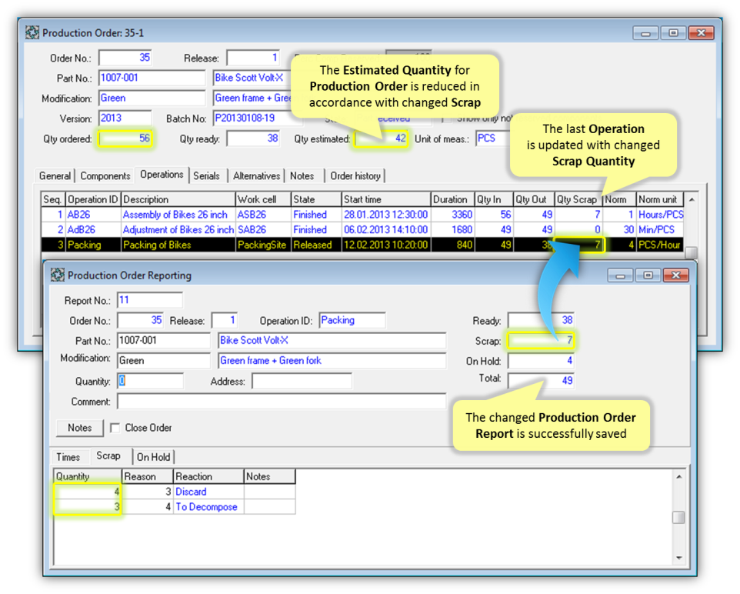Click PackingSite work cell in operations table
This screenshot has width=740, height=594.
(x=263, y=245)
